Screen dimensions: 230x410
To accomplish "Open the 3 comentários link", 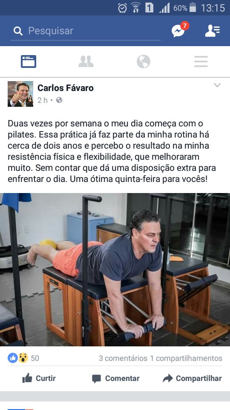I will click(123, 358).
